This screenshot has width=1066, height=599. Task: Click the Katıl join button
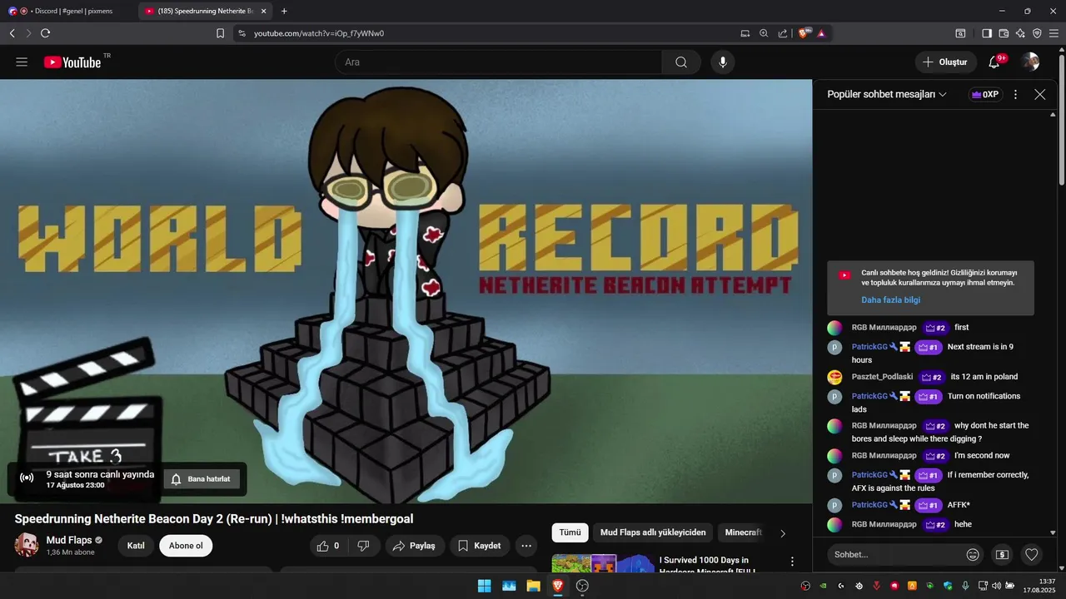[x=136, y=546]
